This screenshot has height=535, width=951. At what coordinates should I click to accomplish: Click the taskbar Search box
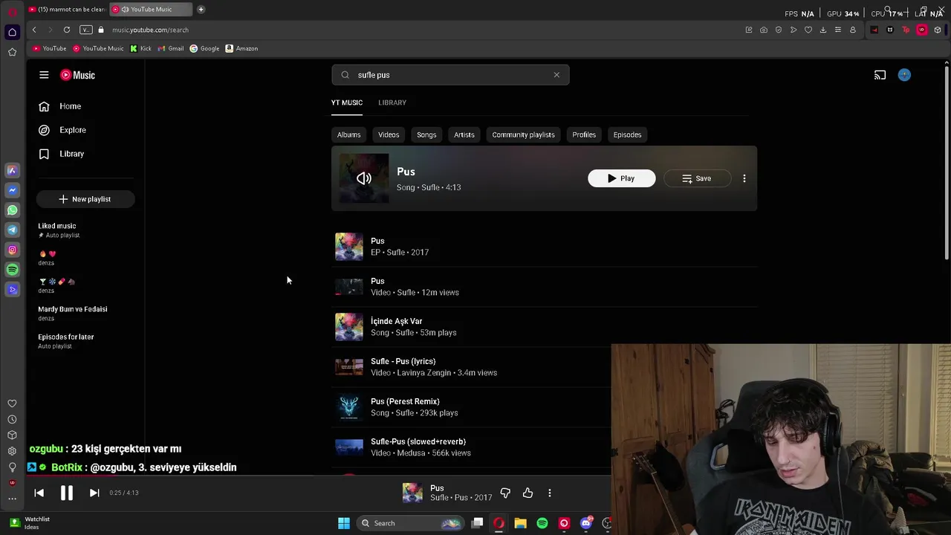point(410,523)
